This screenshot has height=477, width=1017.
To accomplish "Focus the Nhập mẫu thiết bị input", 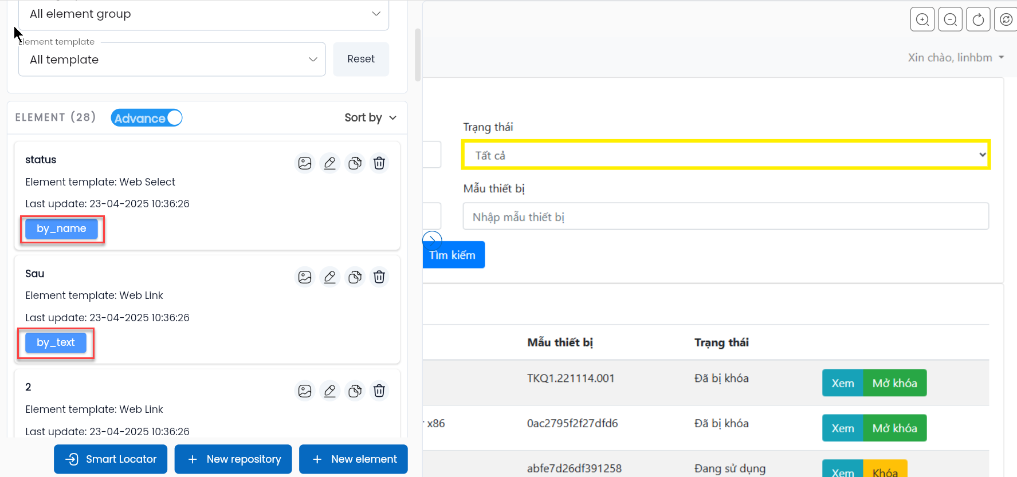I will [726, 216].
